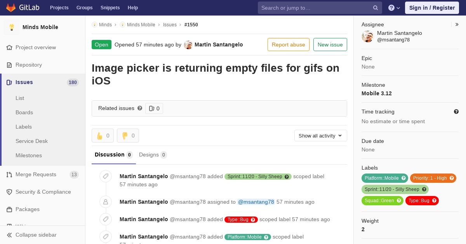Open the Minds breadcrumb link

tap(105, 24)
